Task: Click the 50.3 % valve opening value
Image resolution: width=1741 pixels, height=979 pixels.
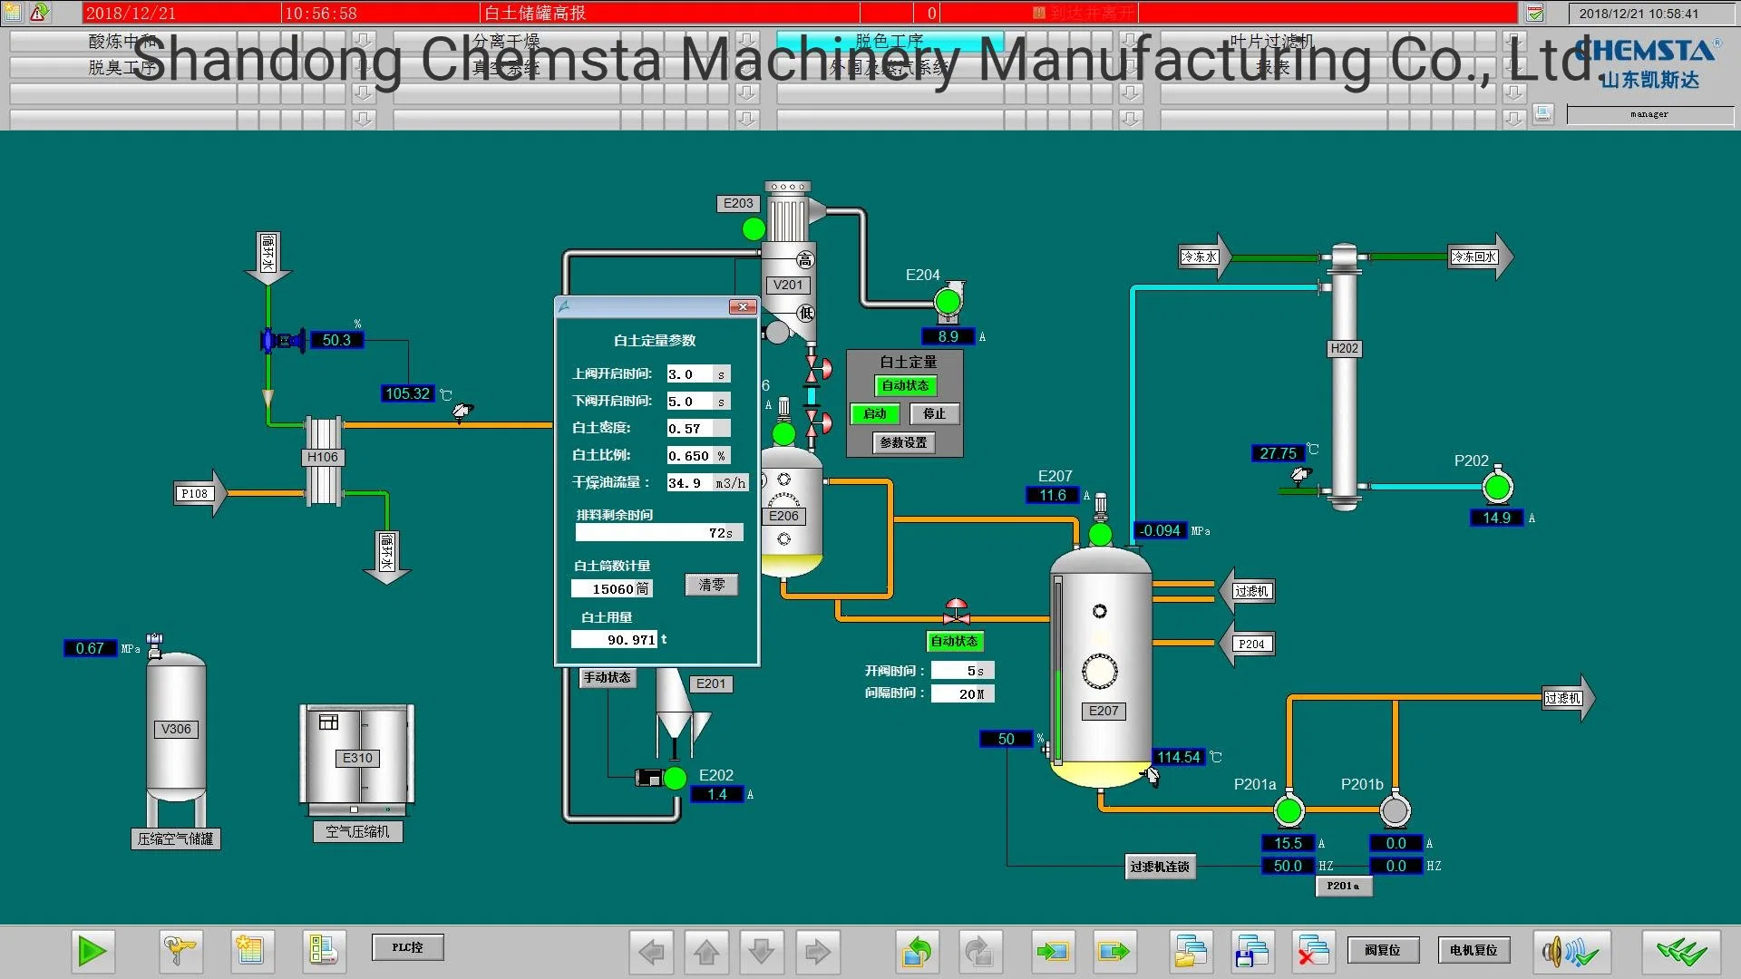Action: pyautogui.click(x=336, y=340)
